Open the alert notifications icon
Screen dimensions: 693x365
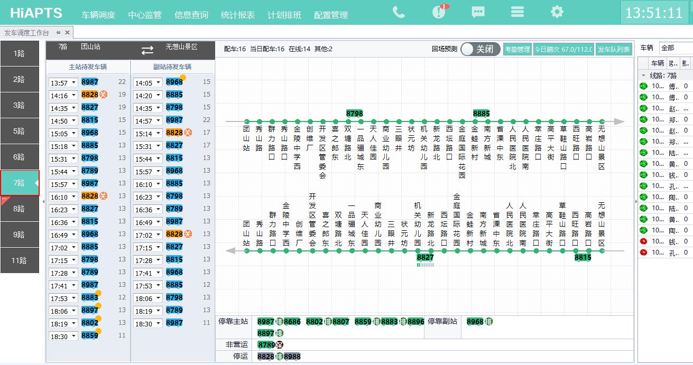click(439, 12)
